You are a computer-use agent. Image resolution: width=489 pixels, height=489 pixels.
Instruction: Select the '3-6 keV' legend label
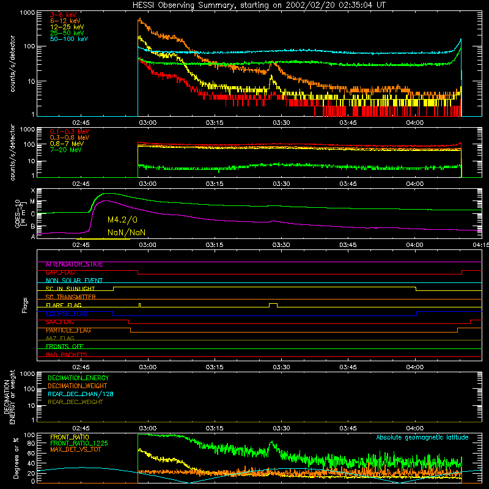point(64,15)
